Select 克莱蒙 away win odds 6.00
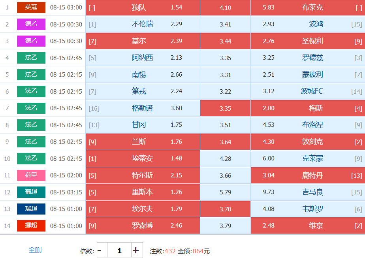This screenshot has width=365, height=258. click(x=308, y=158)
